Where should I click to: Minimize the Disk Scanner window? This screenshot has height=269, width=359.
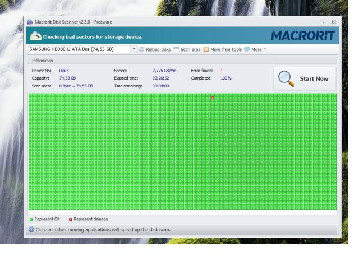click(322, 22)
